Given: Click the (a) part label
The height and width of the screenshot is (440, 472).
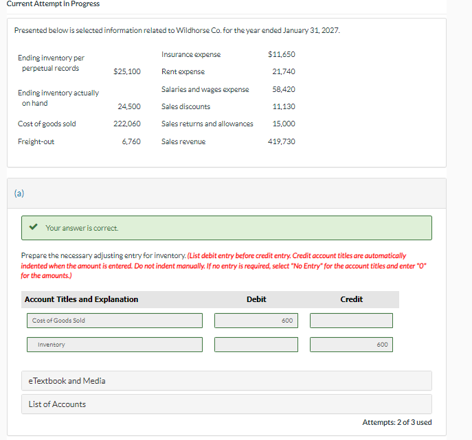Looking at the screenshot, I should click(x=19, y=194).
